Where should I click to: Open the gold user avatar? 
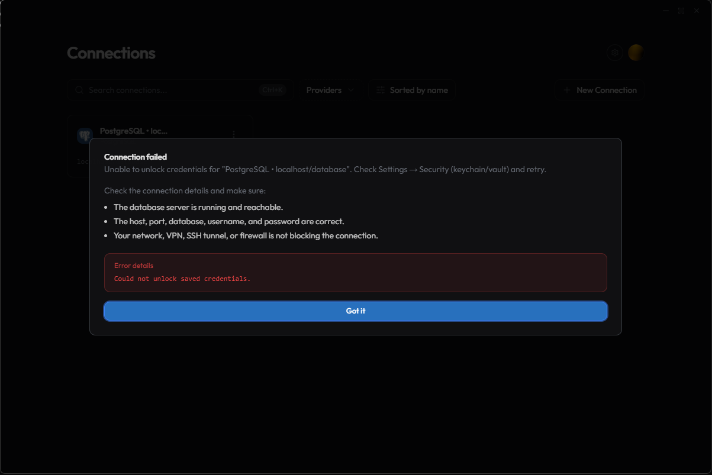[x=636, y=53]
